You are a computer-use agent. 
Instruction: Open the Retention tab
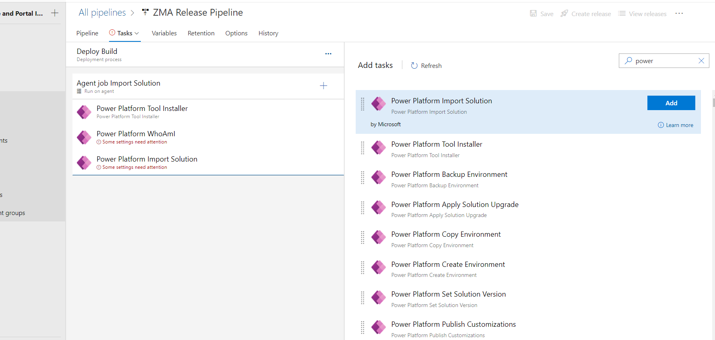pos(201,33)
